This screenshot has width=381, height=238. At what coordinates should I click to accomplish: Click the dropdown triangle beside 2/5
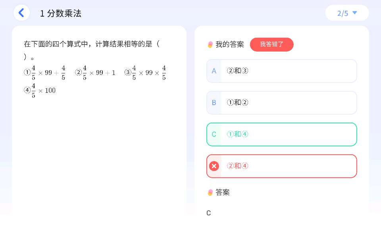(355, 13)
